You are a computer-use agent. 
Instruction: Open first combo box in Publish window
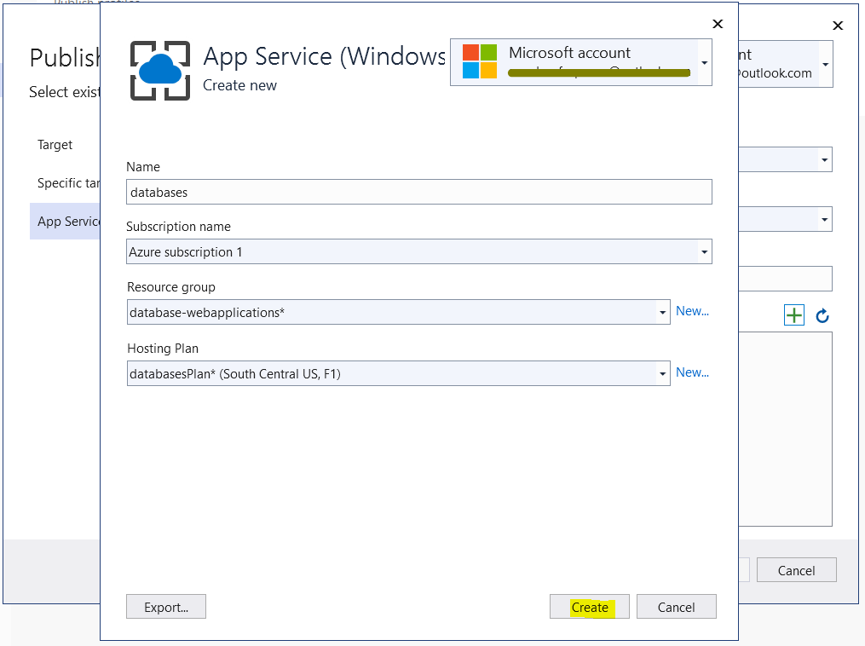(x=786, y=159)
